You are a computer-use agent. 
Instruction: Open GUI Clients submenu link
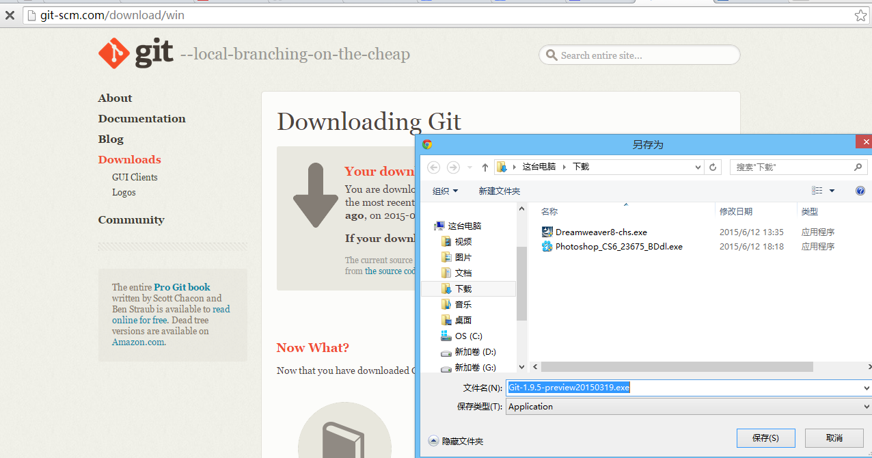coord(135,177)
